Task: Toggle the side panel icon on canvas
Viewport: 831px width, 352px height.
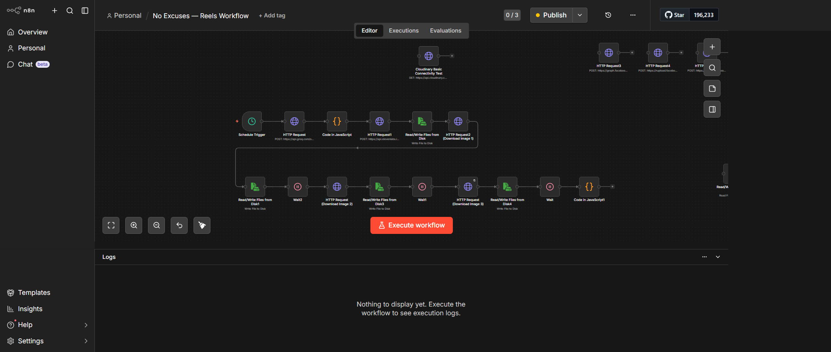Action: [712, 109]
